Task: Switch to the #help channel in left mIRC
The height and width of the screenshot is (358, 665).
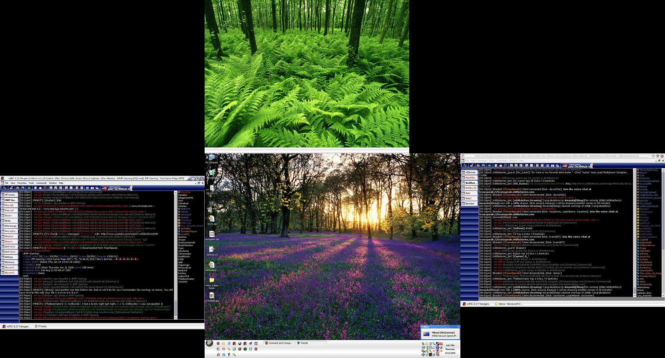Action: point(8,221)
